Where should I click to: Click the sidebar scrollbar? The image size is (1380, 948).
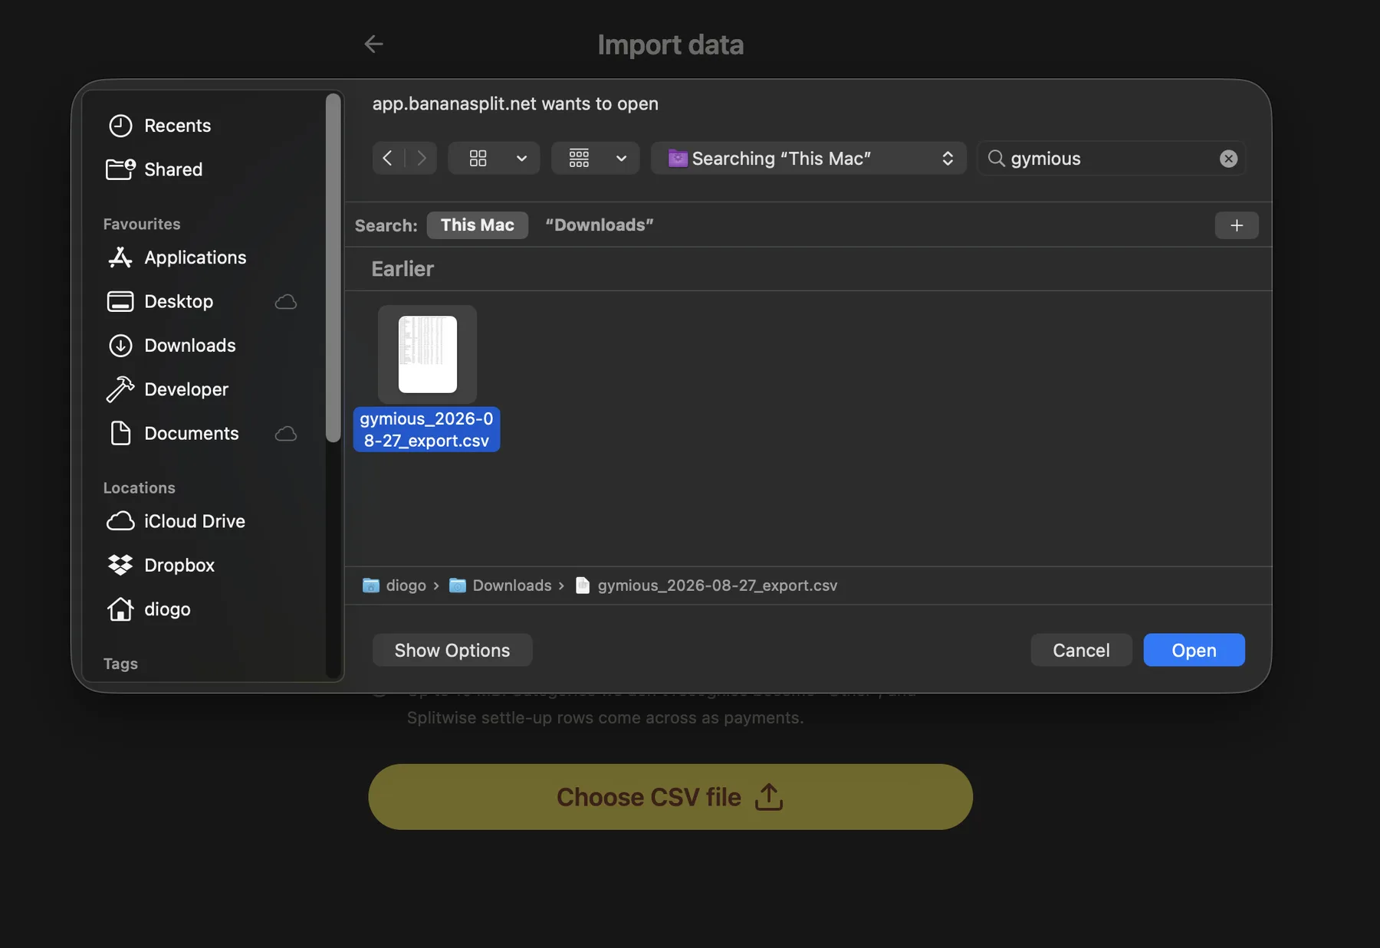pos(333,268)
